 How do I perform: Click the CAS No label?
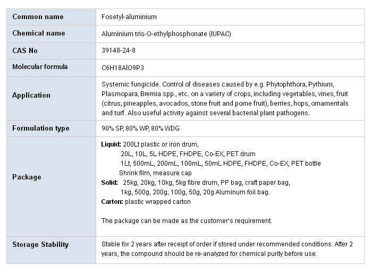pos(25,51)
